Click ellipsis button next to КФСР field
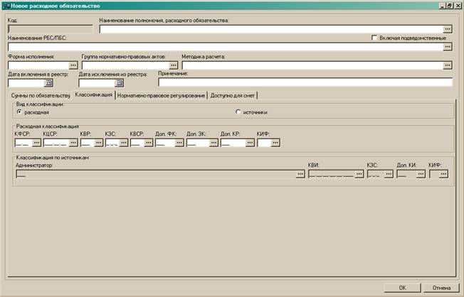 36,143
